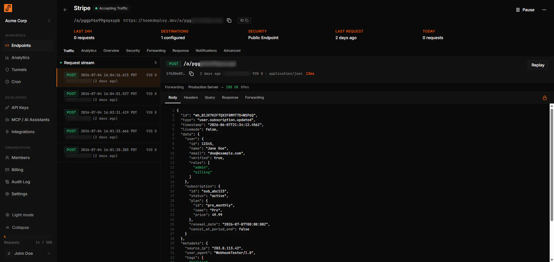Open the request Body tab
Viewport: 554px width, 262px height.
coord(173,97)
